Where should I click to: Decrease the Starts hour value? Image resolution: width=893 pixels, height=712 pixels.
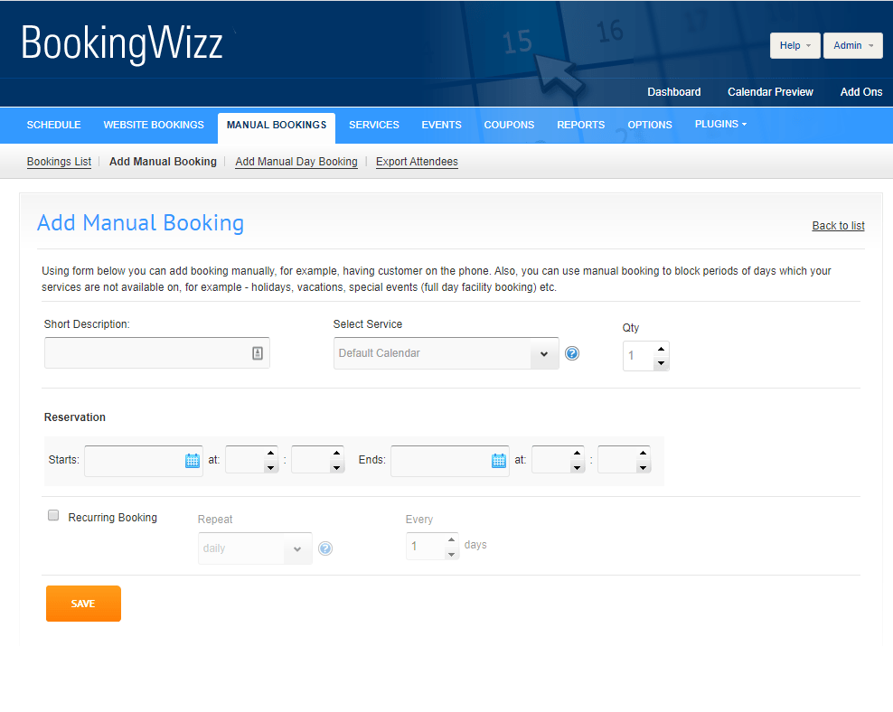(270, 468)
